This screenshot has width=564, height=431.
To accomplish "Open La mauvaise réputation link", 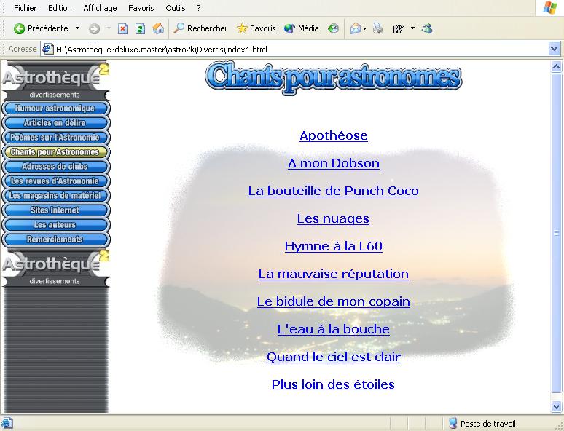I will click(x=334, y=274).
